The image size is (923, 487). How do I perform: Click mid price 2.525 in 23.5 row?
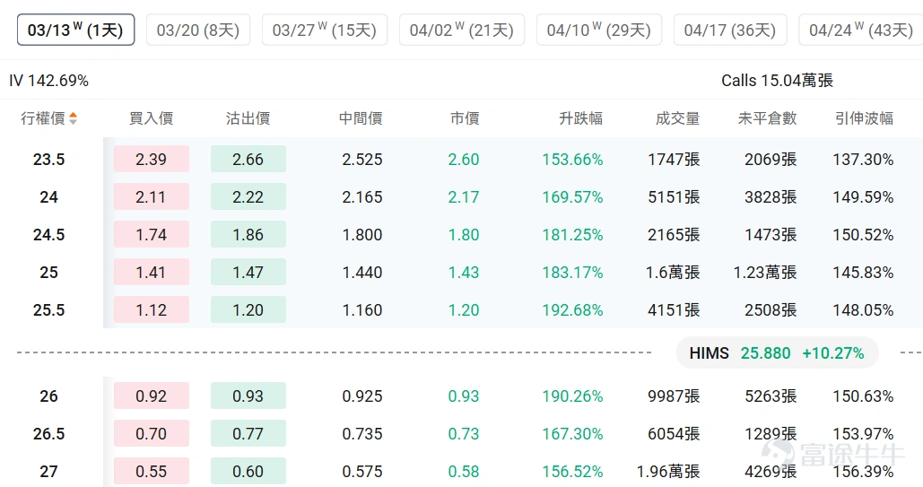362,159
